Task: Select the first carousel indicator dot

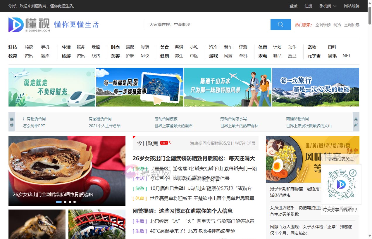Action: pyautogui.click(x=58, y=202)
